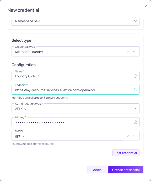Image resolution: width=151 pixels, height=181 pixels.
Task: Click the Endpoint field validation checkmark icon
Action: pyautogui.click(x=135, y=89)
